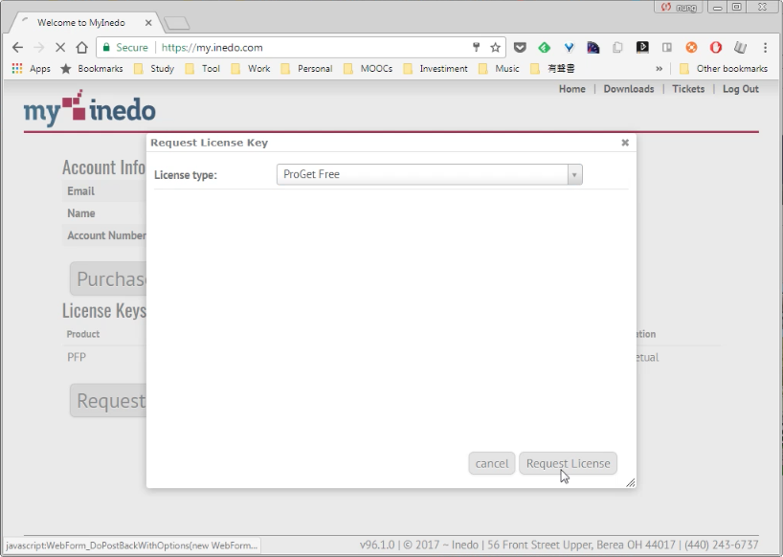Go to Home nav link

tap(571, 89)
